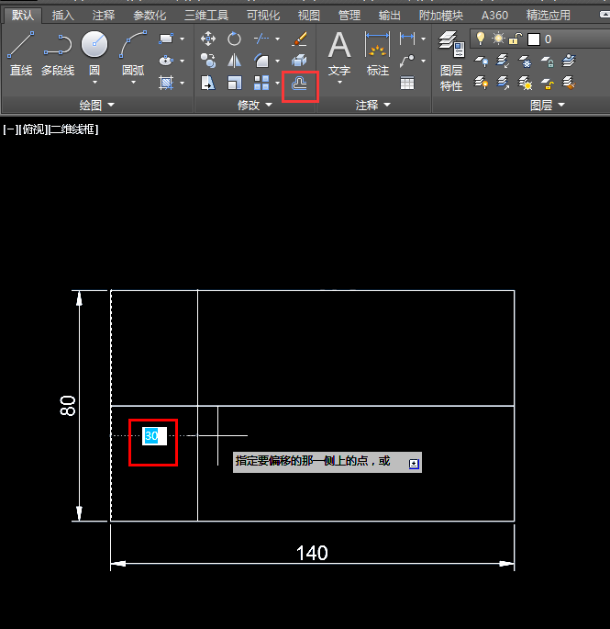Toggle the layer on/off lightbulb
This screenshot has width=610, height=629.
click(x=480, y=39)
